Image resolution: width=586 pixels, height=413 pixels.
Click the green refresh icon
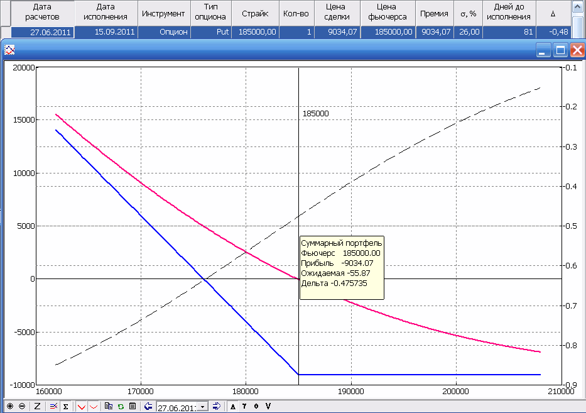121,407
